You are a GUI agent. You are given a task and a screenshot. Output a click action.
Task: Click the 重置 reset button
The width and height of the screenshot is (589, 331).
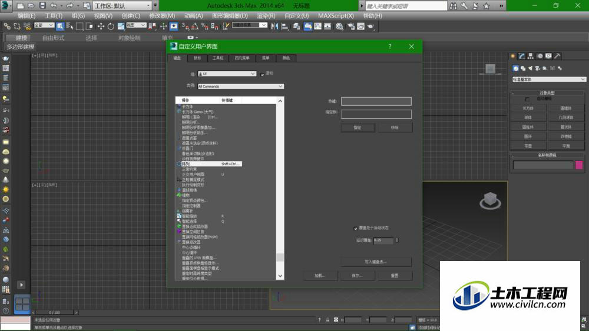(395, 276)
